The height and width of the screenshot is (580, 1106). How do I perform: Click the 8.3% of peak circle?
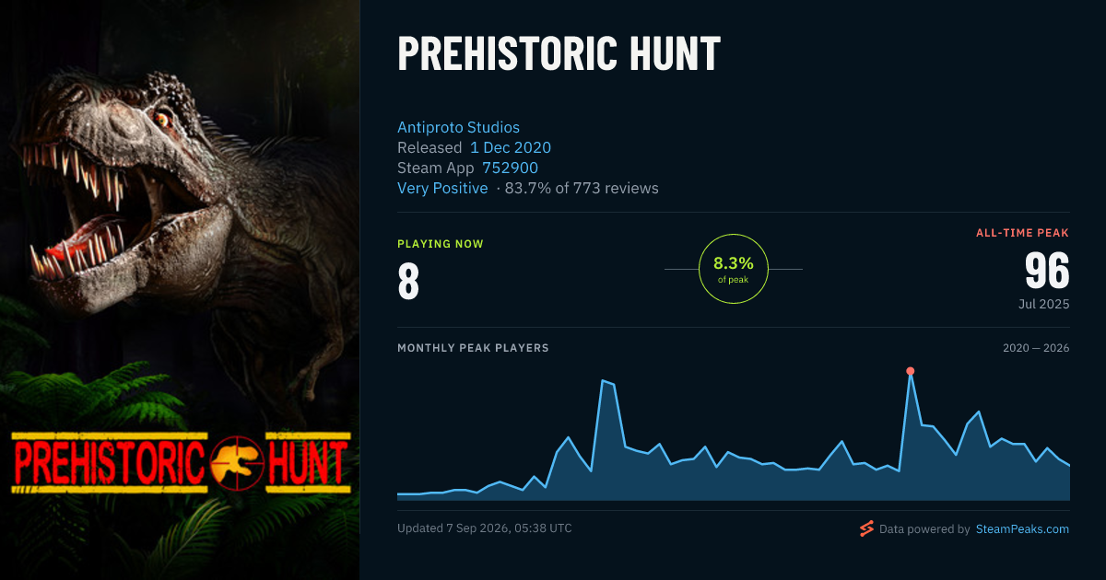click(x=734, y=269)
